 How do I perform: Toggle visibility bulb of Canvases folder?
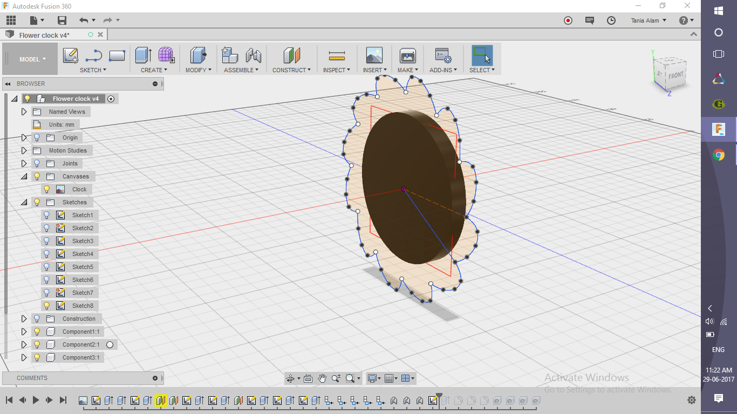pos(37,176)
